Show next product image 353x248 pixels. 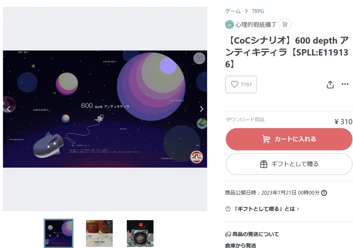point(201,109)
